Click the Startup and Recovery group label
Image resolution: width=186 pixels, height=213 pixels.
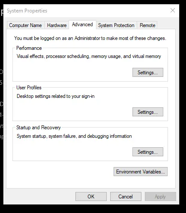(39, 128)
